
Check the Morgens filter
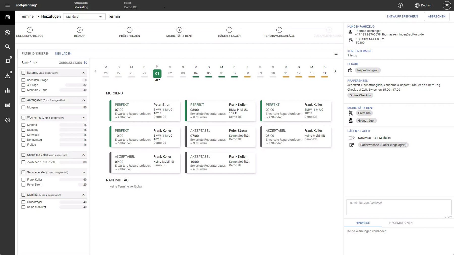[23, 107]
